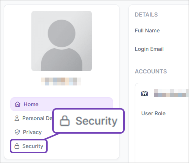Click the ACCOUNTS section heading
The image size is (189, 163).
tap(151, 72)
